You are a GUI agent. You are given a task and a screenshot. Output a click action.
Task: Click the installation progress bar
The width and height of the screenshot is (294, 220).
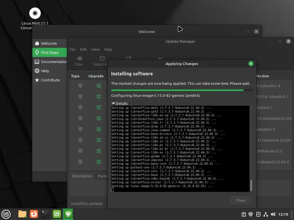(182, 90)
